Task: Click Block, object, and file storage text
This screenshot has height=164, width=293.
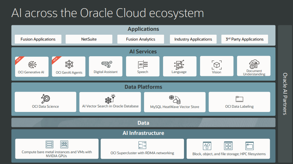Action: click(x=229, y=154)
